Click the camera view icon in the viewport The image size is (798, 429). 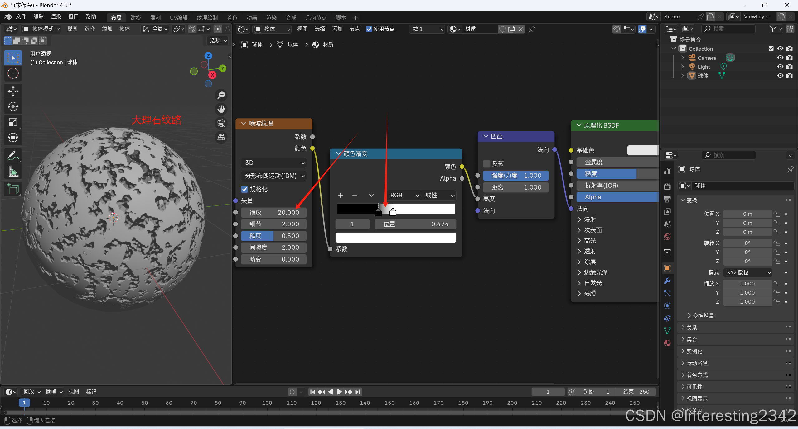click(221, 123)
